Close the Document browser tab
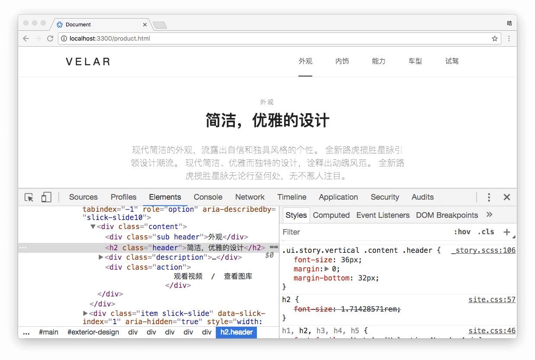 tap(145, 25)
